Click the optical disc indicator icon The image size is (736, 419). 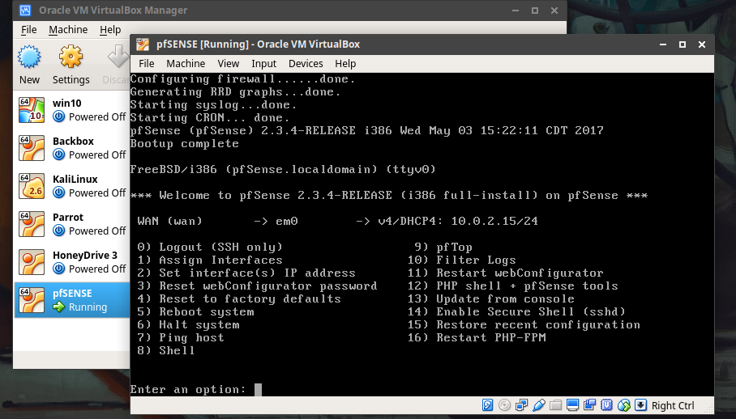(x=505, y=405)
